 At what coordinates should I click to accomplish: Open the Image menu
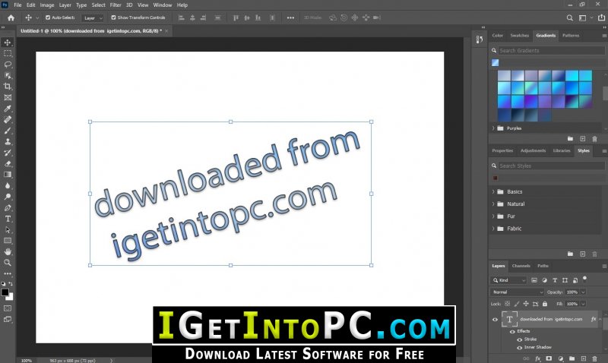pyautogui.click(x=47, y=5)
